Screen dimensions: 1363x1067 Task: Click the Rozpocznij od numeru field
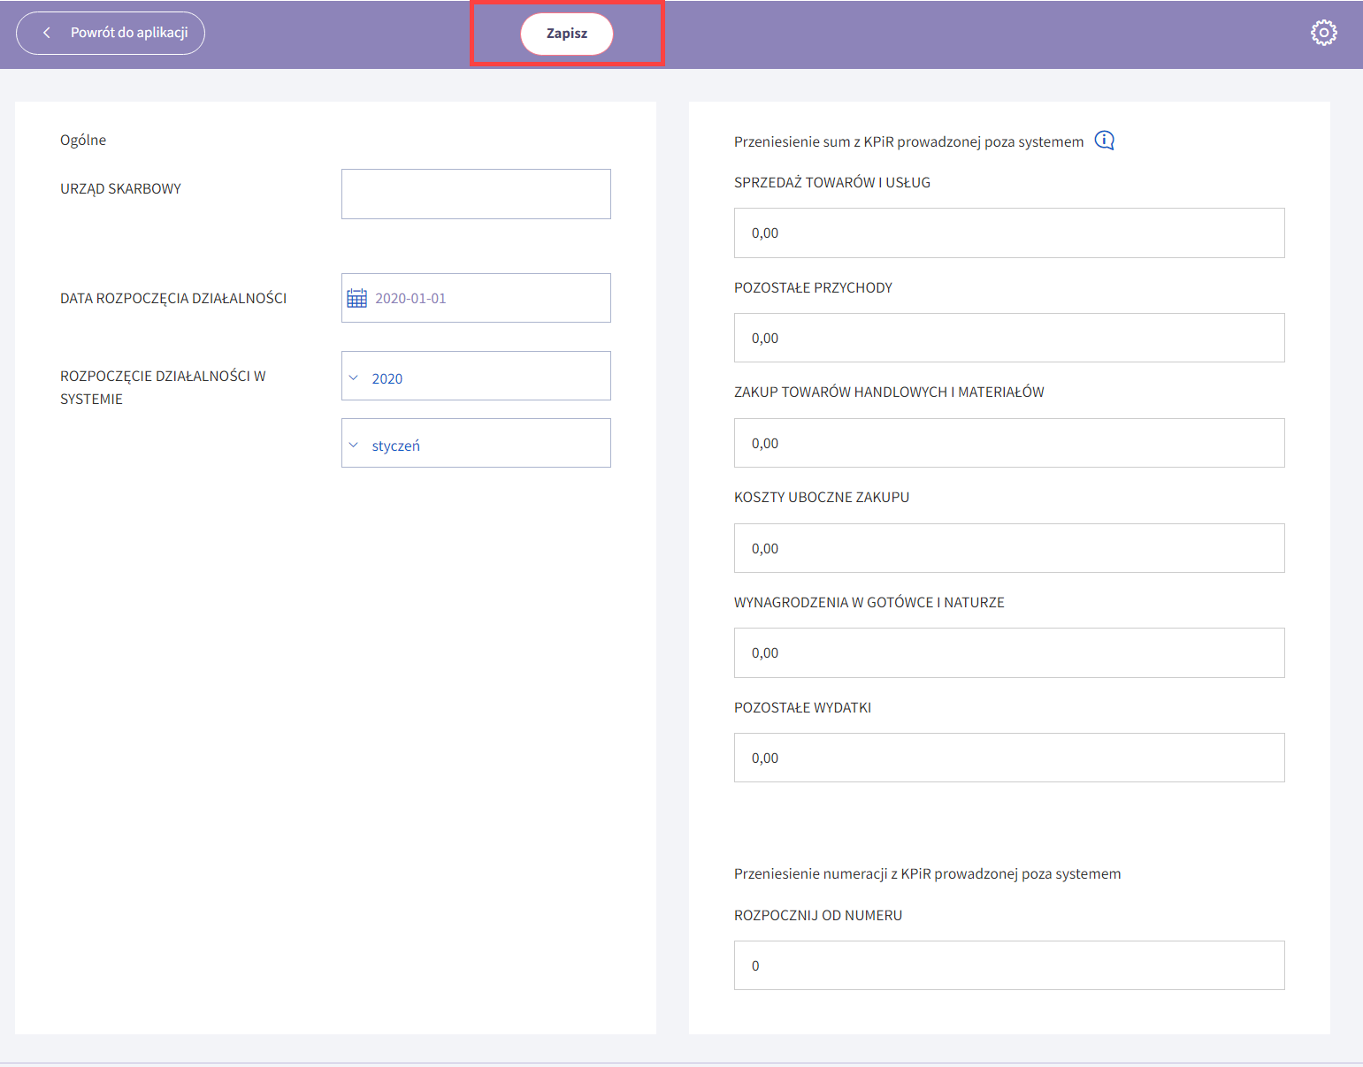1009,965
